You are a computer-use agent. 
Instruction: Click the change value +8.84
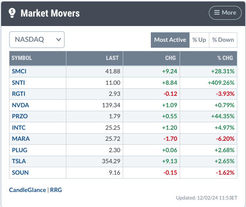point(169,82)
